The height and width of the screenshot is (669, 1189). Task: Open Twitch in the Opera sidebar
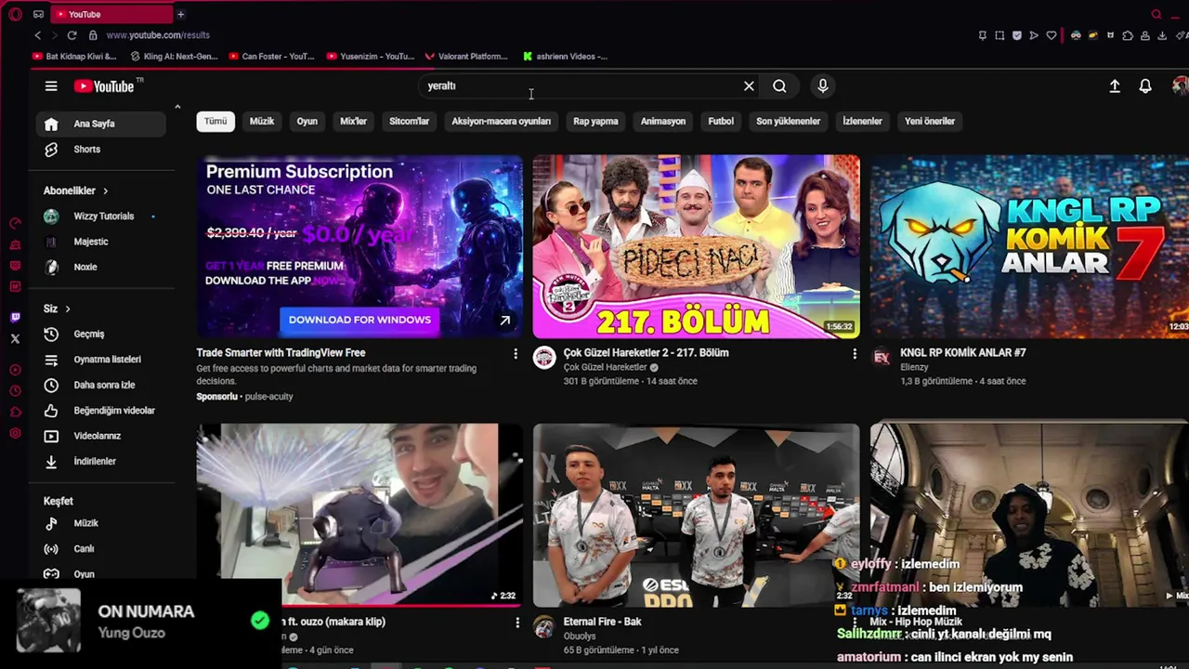tap(15, 317)
